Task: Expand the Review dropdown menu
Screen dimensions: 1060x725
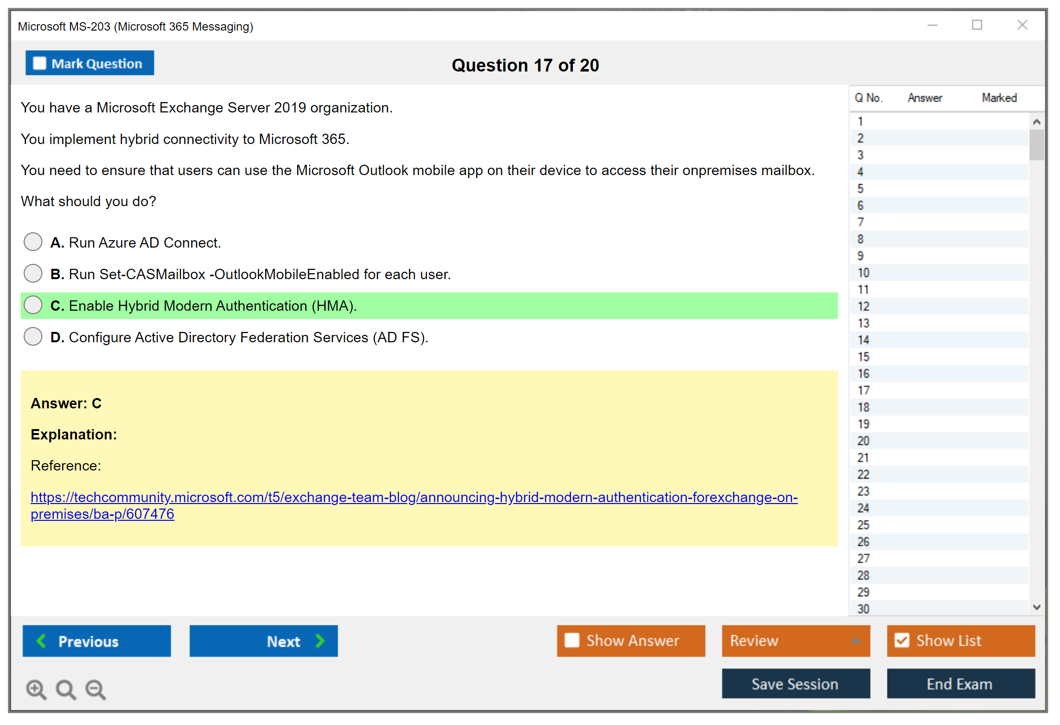Action: click(855, 641)
